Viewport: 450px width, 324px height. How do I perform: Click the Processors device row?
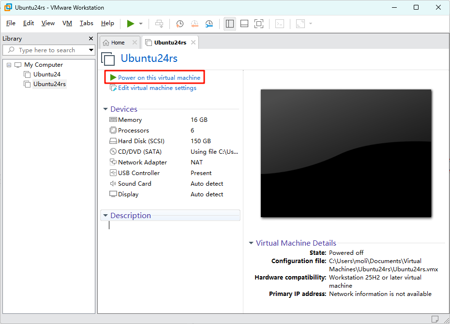click(x=174, y=131)
